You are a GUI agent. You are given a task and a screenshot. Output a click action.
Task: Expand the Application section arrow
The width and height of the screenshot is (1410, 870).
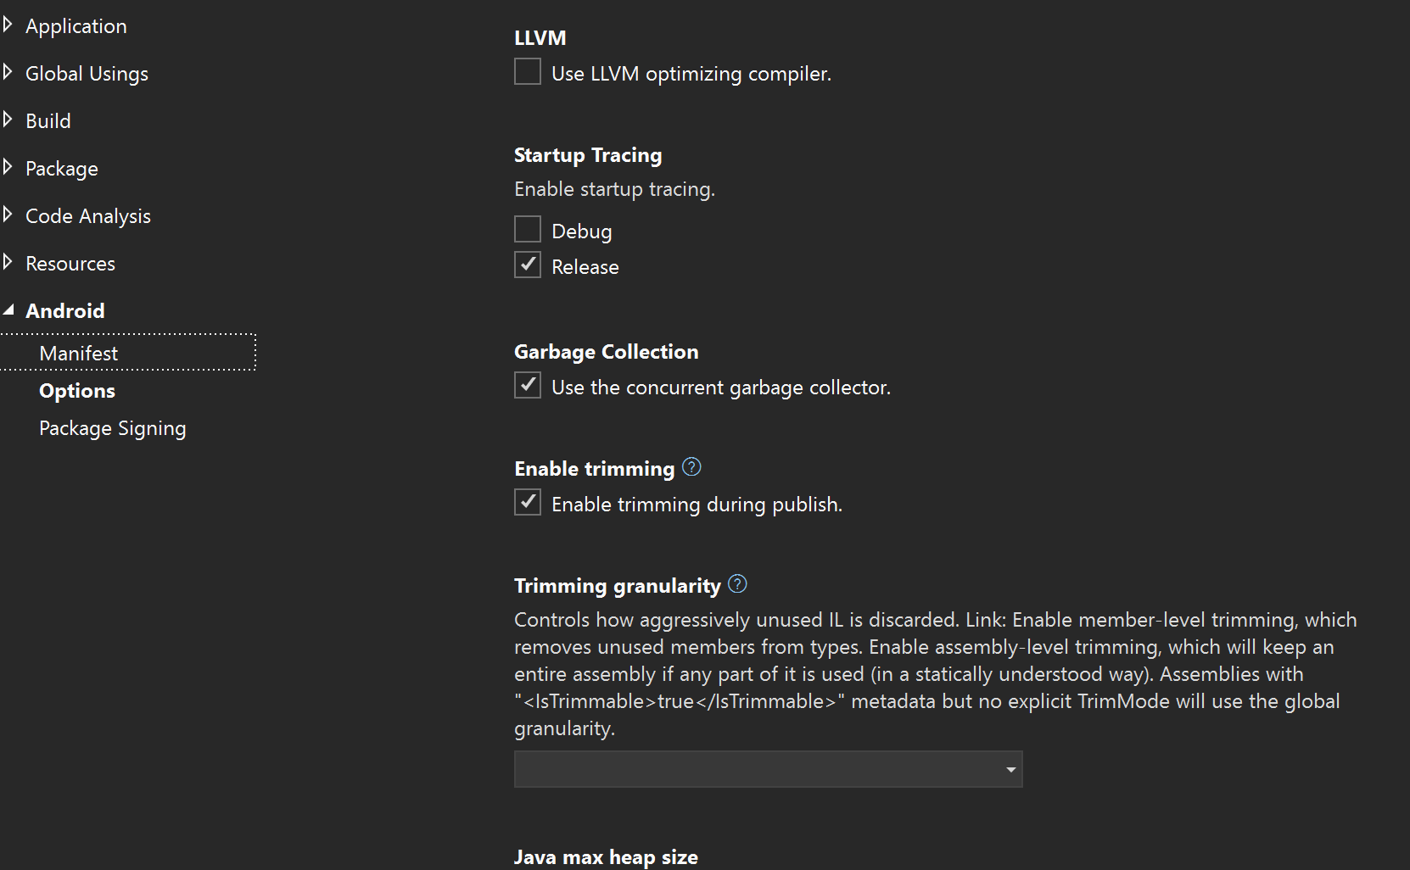8,25
